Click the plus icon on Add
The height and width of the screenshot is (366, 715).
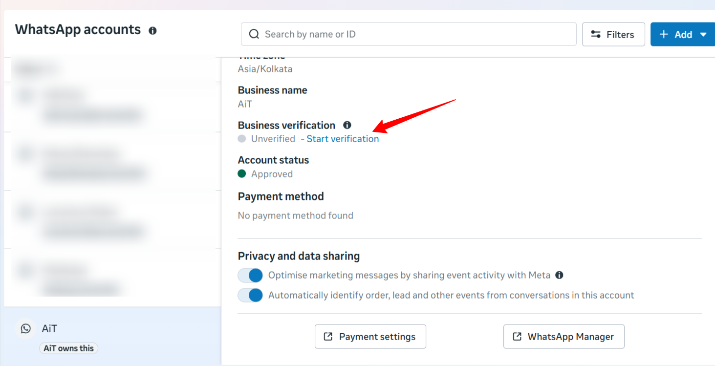(x=664, y=35)
